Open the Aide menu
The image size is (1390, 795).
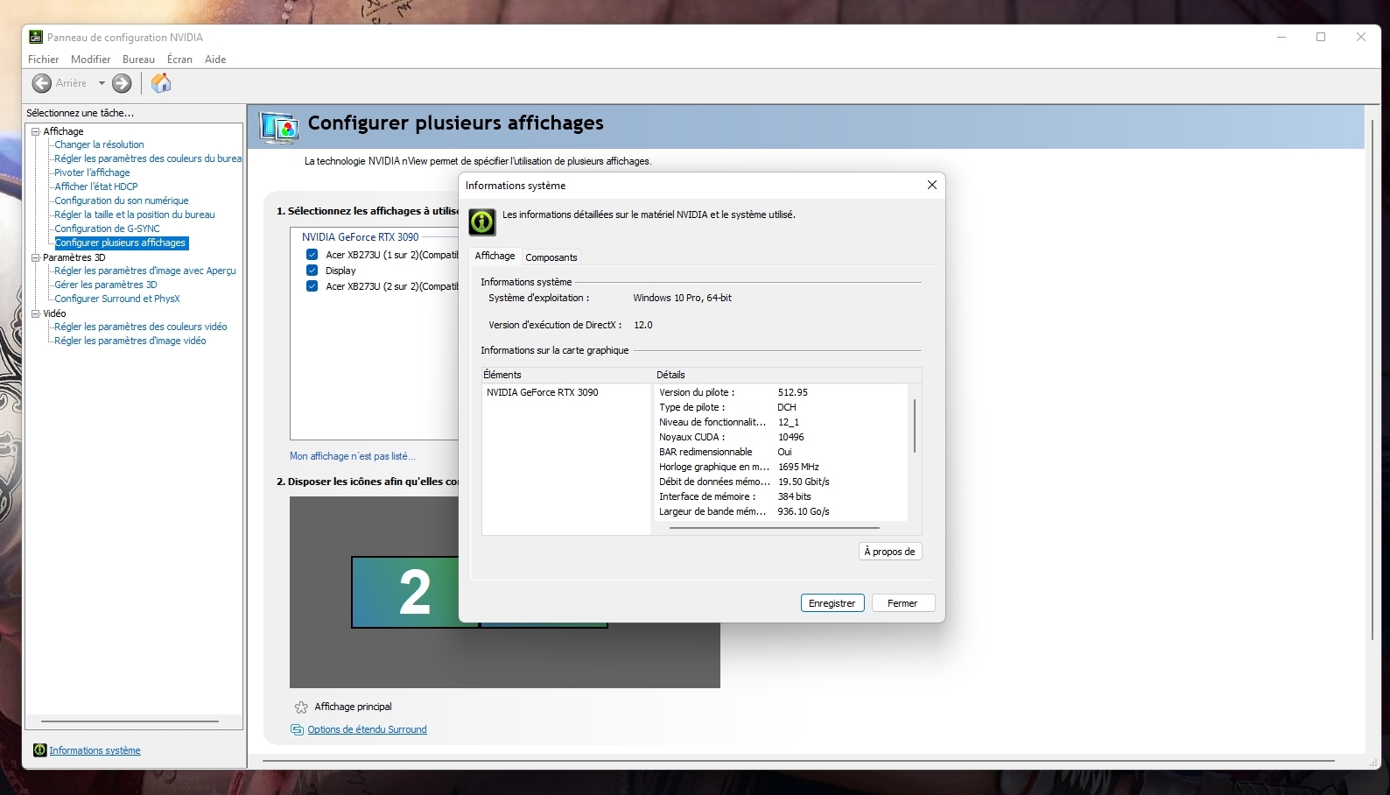[215, 60]
